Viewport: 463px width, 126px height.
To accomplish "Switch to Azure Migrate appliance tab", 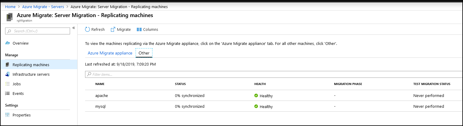I will pos(110,53).
